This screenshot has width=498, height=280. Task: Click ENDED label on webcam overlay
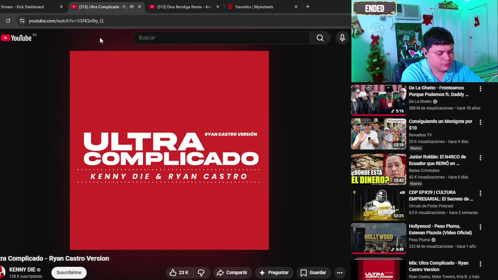[x=375, y=8]
